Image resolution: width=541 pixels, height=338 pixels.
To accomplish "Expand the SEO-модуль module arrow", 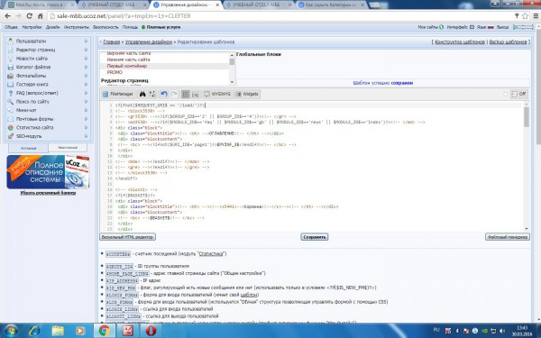I will tap(86, 136).
